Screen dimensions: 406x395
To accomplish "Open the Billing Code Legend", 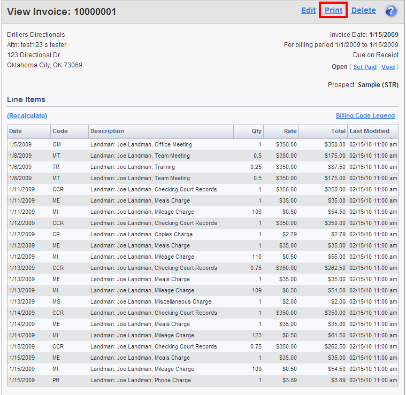I will (x=365, y=115).
